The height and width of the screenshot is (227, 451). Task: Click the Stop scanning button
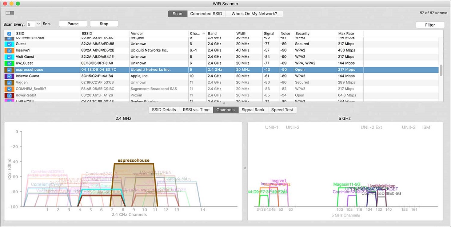click(104, 24)
